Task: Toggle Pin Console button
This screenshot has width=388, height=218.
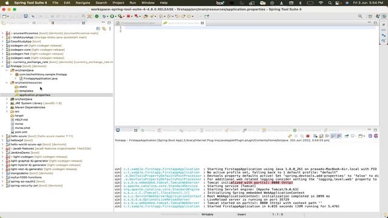Action: coord(347,136)
